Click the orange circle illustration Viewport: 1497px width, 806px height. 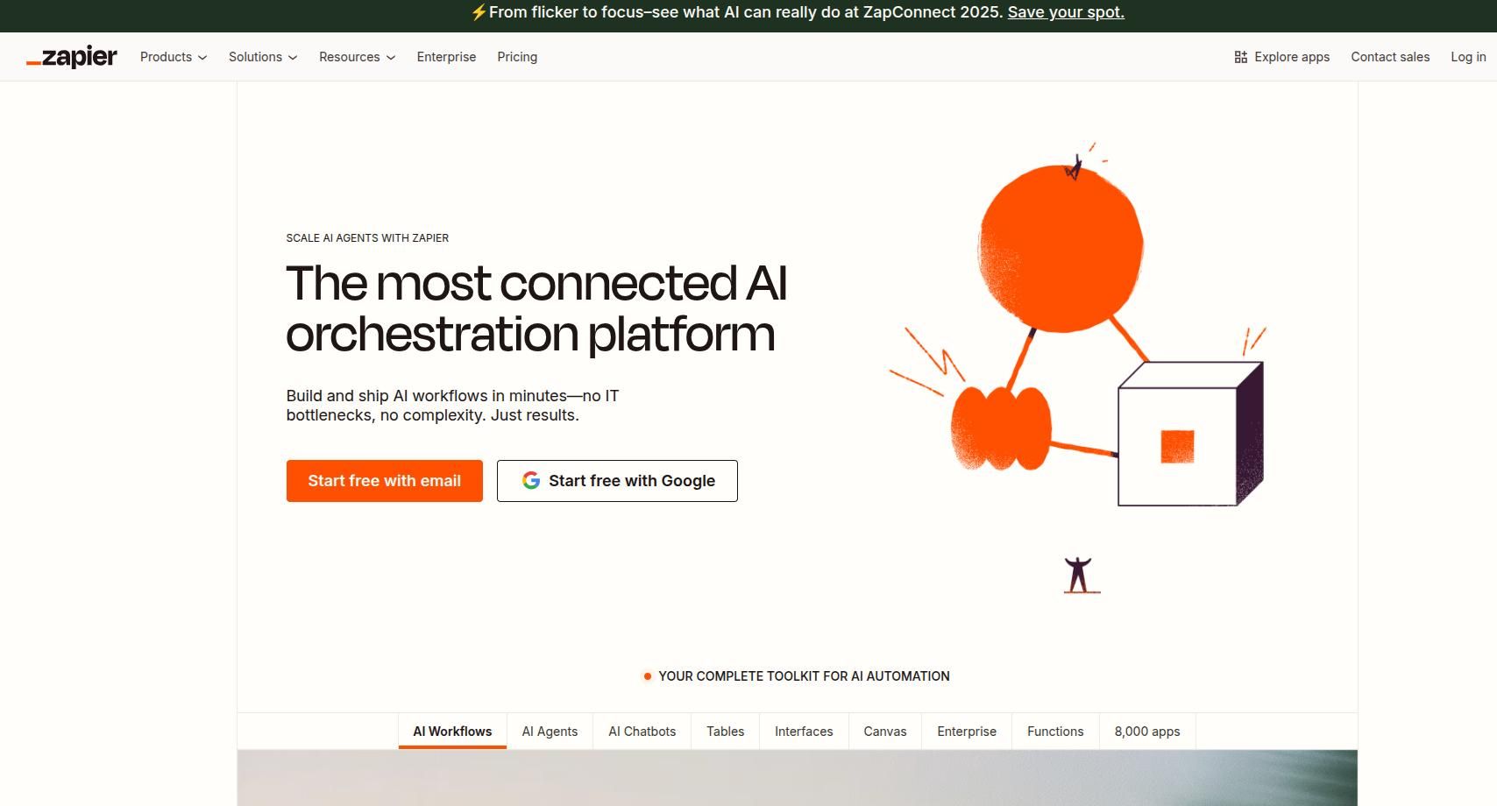pos(1061,249)
